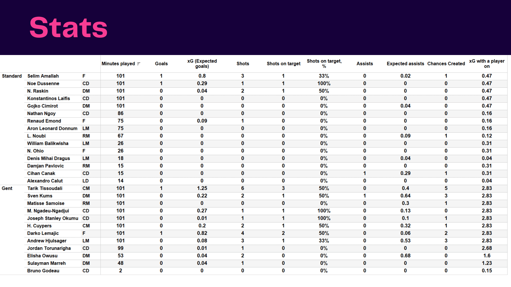This screenshot has height=287, width=511.
Task: Select player L. Noubi
Action: pos(36,136)
